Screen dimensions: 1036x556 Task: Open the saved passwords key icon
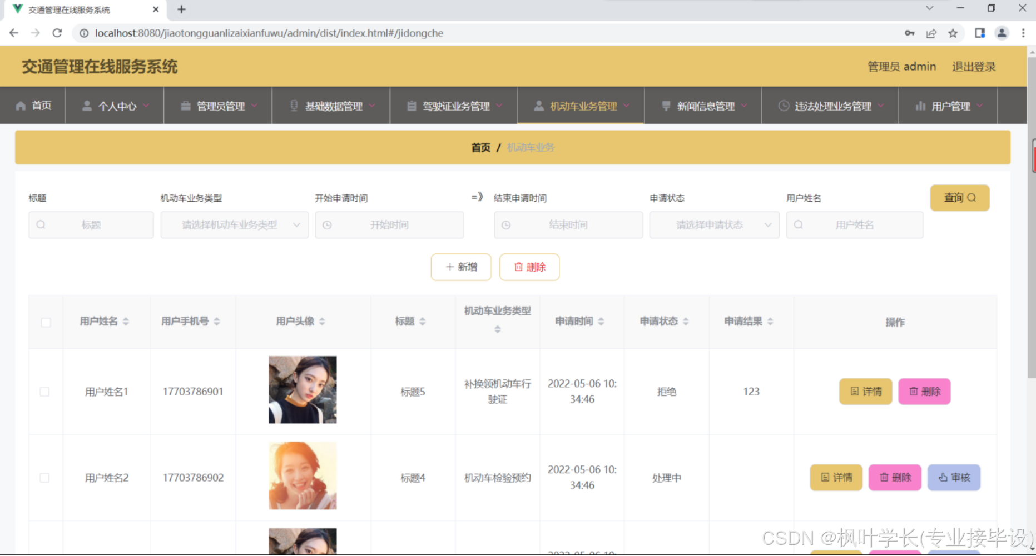click(x=910, y=33)
